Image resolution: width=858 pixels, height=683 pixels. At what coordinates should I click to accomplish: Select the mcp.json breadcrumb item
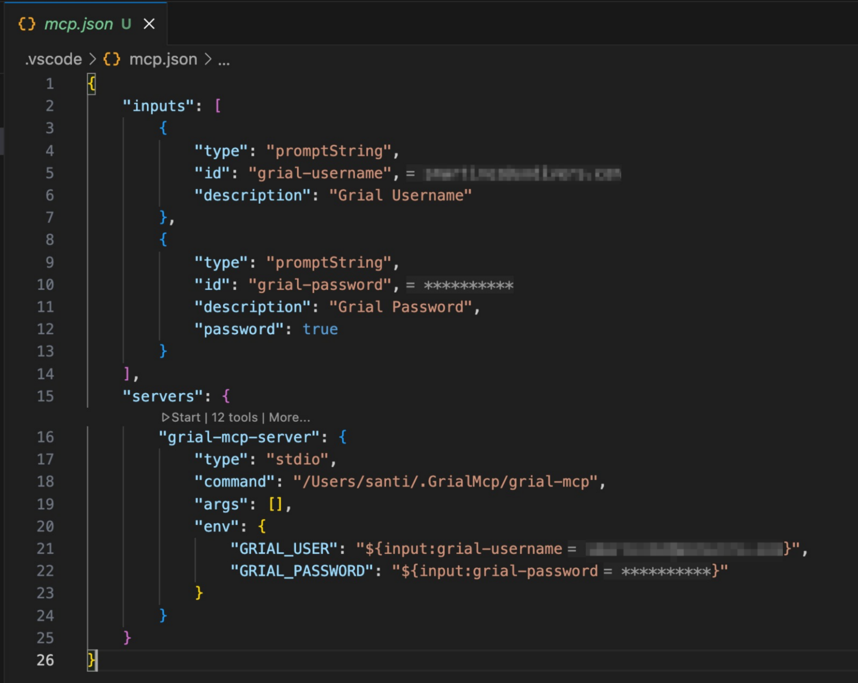click(x=162, y=59)
